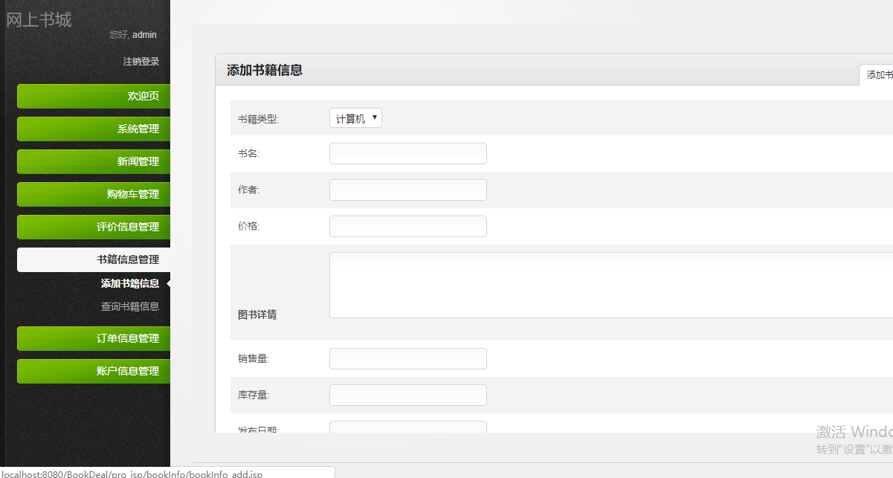
Task: Click the 作者 author input field
Action: click(x=407, y=190)
